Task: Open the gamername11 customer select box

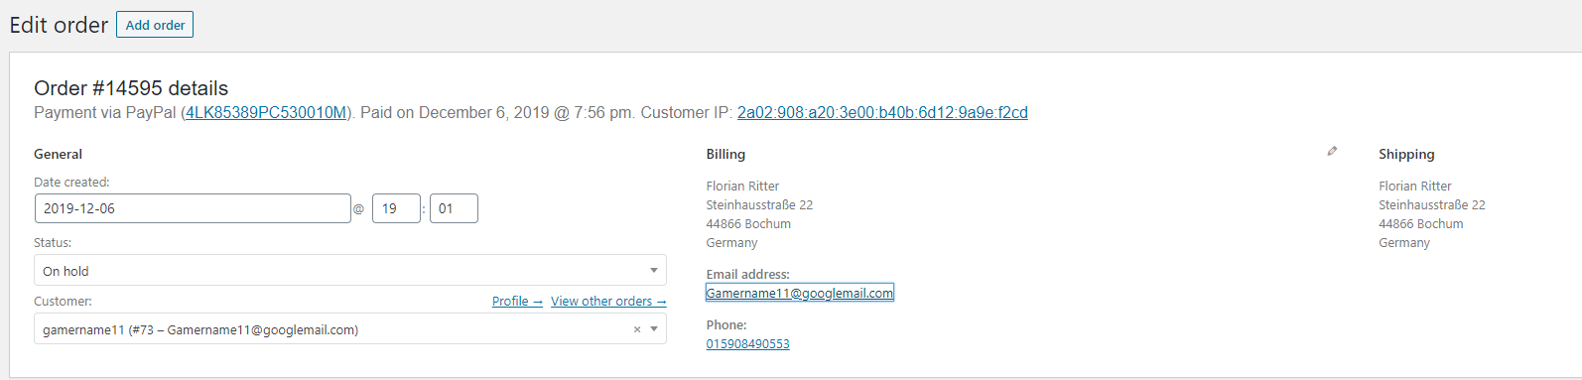Action: click(350, 328)
